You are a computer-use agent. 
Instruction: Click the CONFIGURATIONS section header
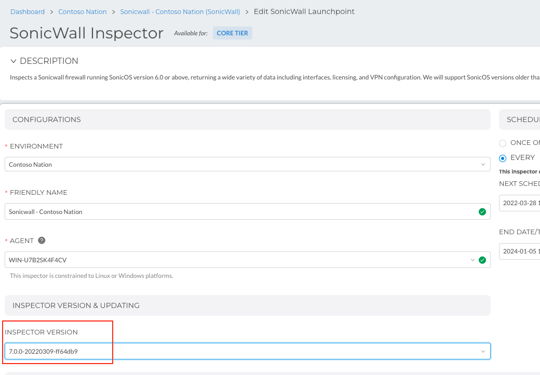pyautogui.click(x=247, y=119)
